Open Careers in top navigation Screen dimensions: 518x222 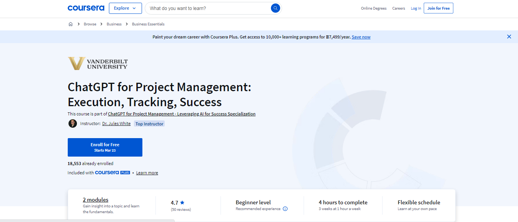tap(398, 8)
